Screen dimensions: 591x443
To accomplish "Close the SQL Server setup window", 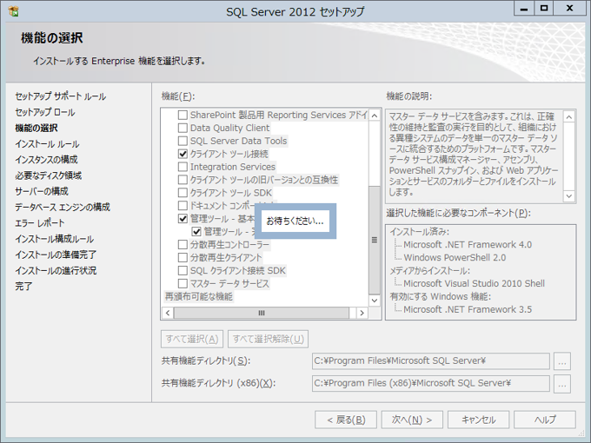I will tap(569, 9).
